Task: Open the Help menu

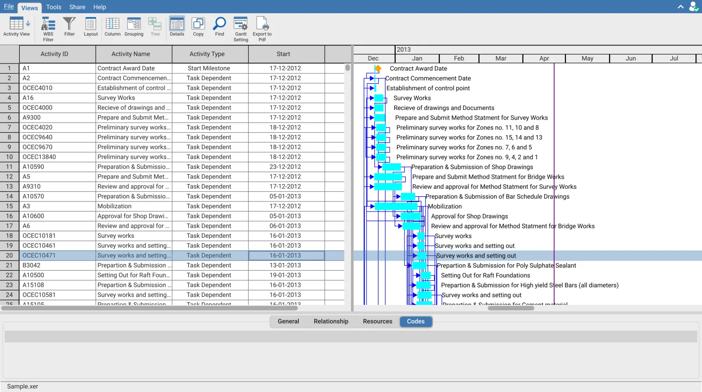Action: pos(100,7)
